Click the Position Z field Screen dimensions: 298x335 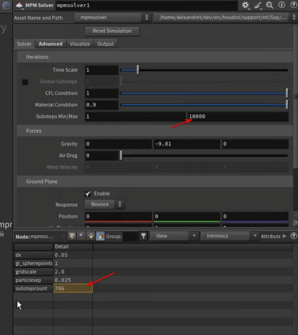point(255,216)
